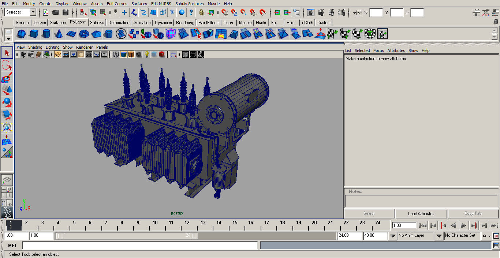Open the Shading menu in viewport

point(35,47)
